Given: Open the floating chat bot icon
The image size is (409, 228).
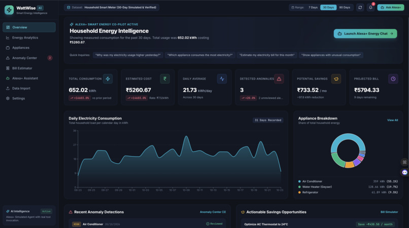Looking at the screenshot, I should pyautogui.click(x=404, y=172).
